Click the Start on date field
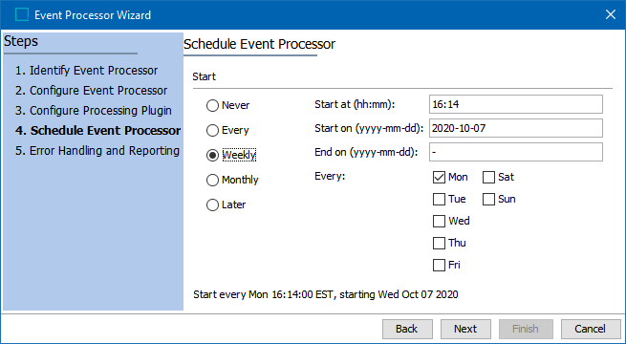Image resolution: width=626 pixels, height=344 pixels. 516,128
